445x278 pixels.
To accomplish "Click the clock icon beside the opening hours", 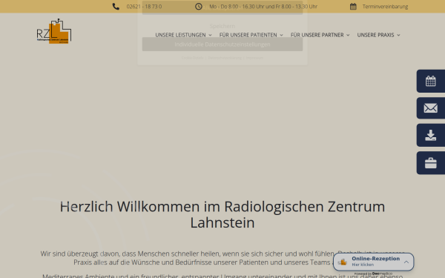I will (x=199, y=7).
